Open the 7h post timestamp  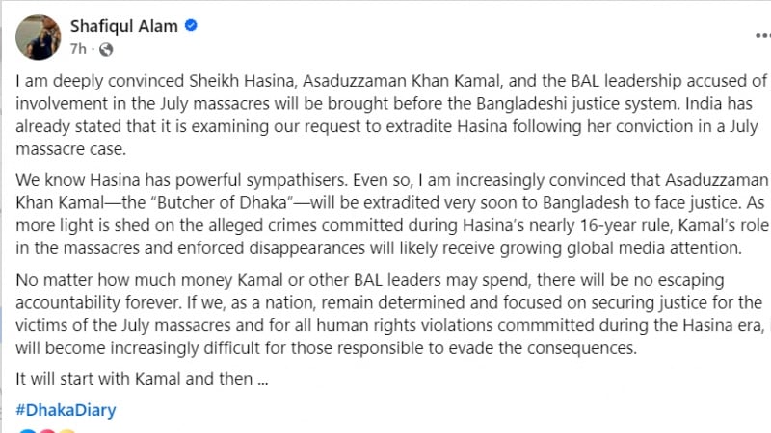79,48
